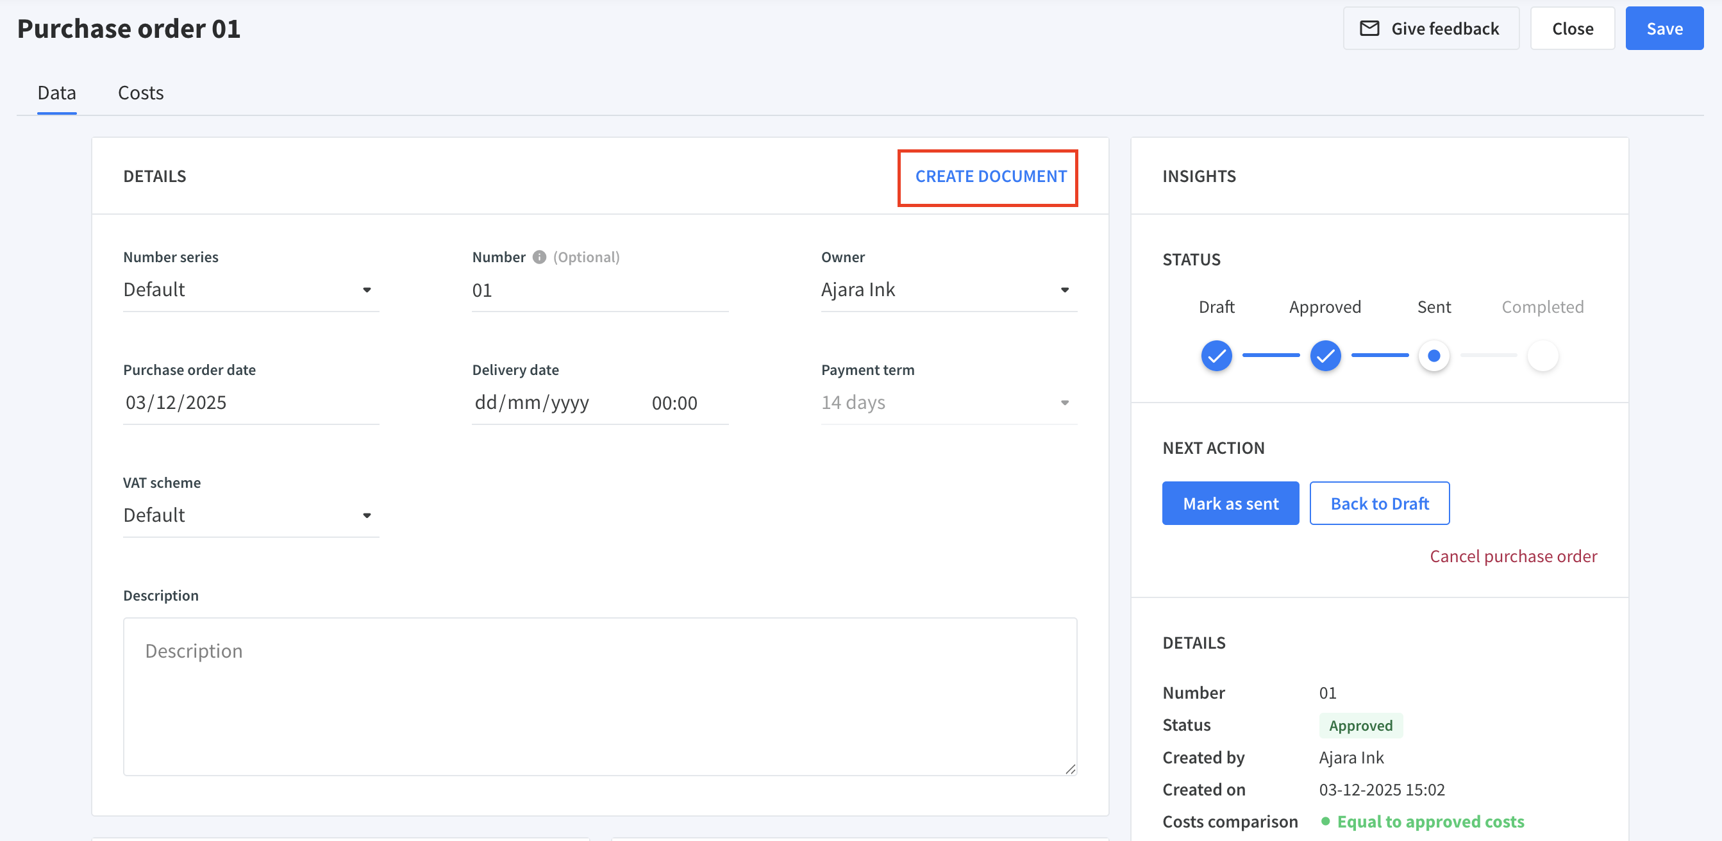Click inside the Description text area
Screen dimensions: 1722x841
pyautogui.click(x=599, y=697)
